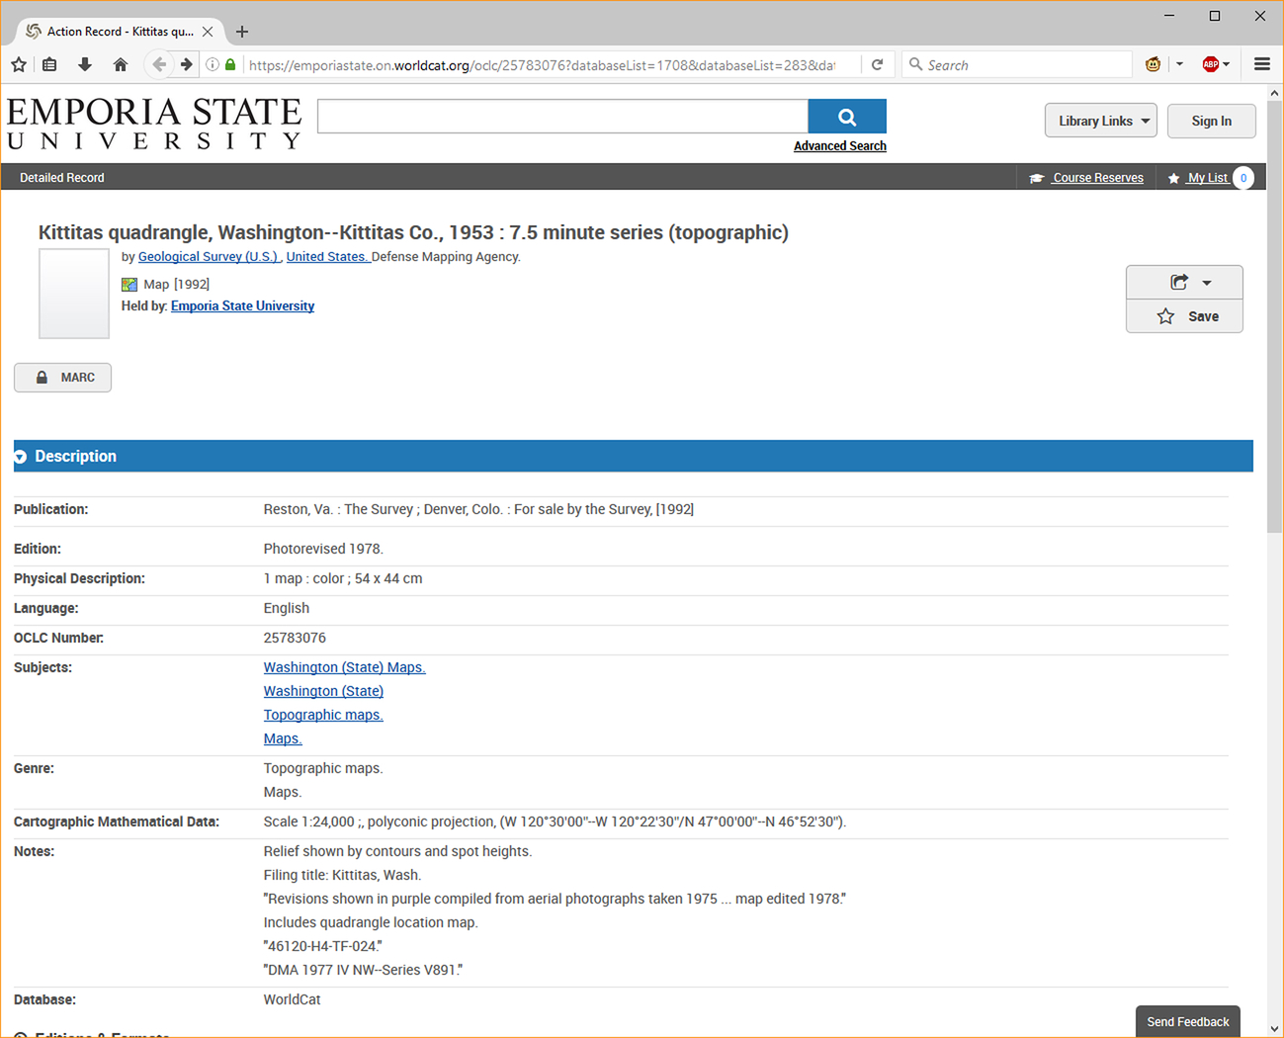Click the Course Reserves graduation cap icon
The width and height of the screenshot is (1284, 1038).
tap(1037, 178)
